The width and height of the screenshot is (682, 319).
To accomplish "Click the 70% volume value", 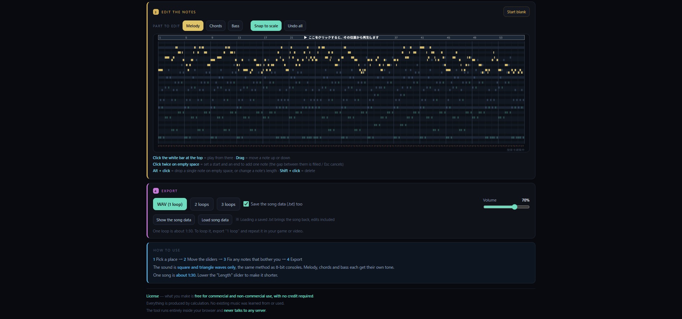I will [x=525, y=200].
